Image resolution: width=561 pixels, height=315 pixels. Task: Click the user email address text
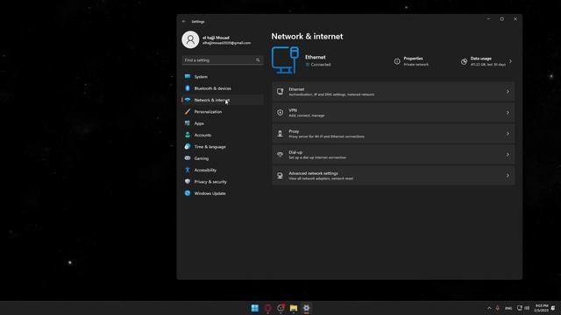(226, 43)
